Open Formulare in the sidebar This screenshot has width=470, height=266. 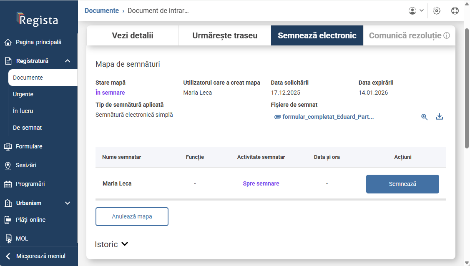29,146
